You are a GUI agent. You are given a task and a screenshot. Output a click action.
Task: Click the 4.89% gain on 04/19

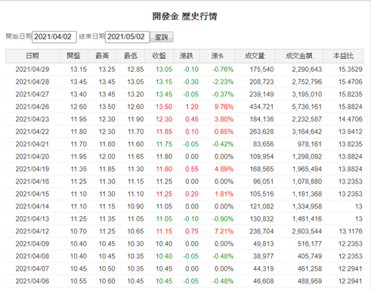pos(224,169)
